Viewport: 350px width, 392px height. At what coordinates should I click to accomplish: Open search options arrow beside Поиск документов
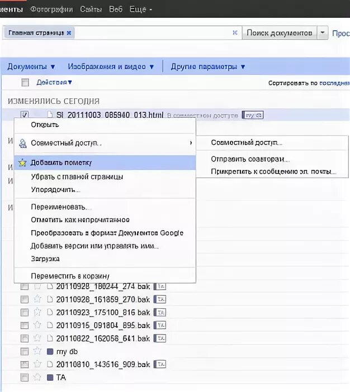(x=323, y=33)
